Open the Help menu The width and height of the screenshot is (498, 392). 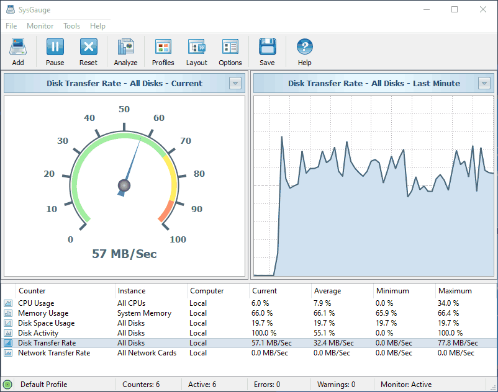(x=97, y=26)
